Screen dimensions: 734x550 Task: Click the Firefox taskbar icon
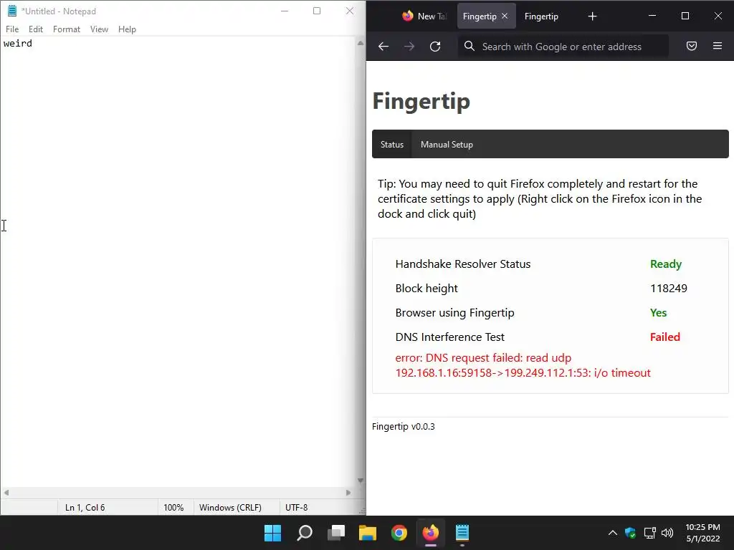[431, 533]
